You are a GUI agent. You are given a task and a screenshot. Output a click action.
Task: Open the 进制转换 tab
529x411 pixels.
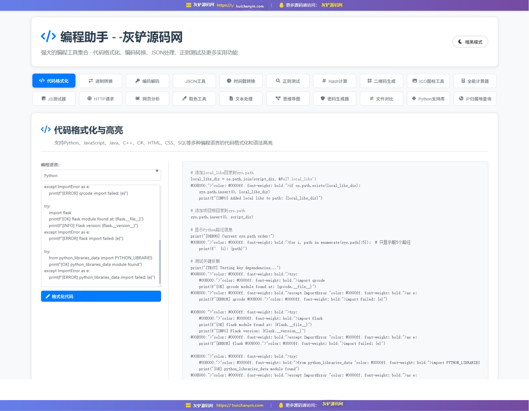click(x=100, y=81)
